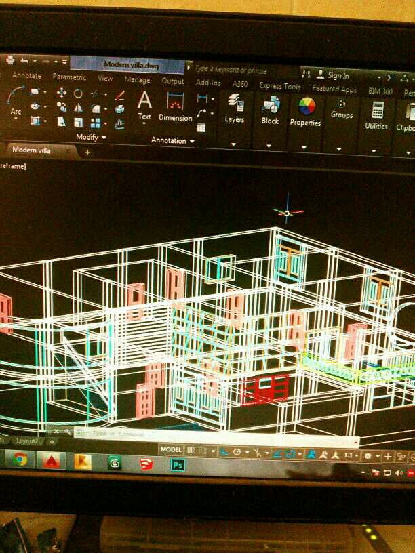Toggle object snap tracking
Screen dimensions: 415x553
click(x=278, y=453)
